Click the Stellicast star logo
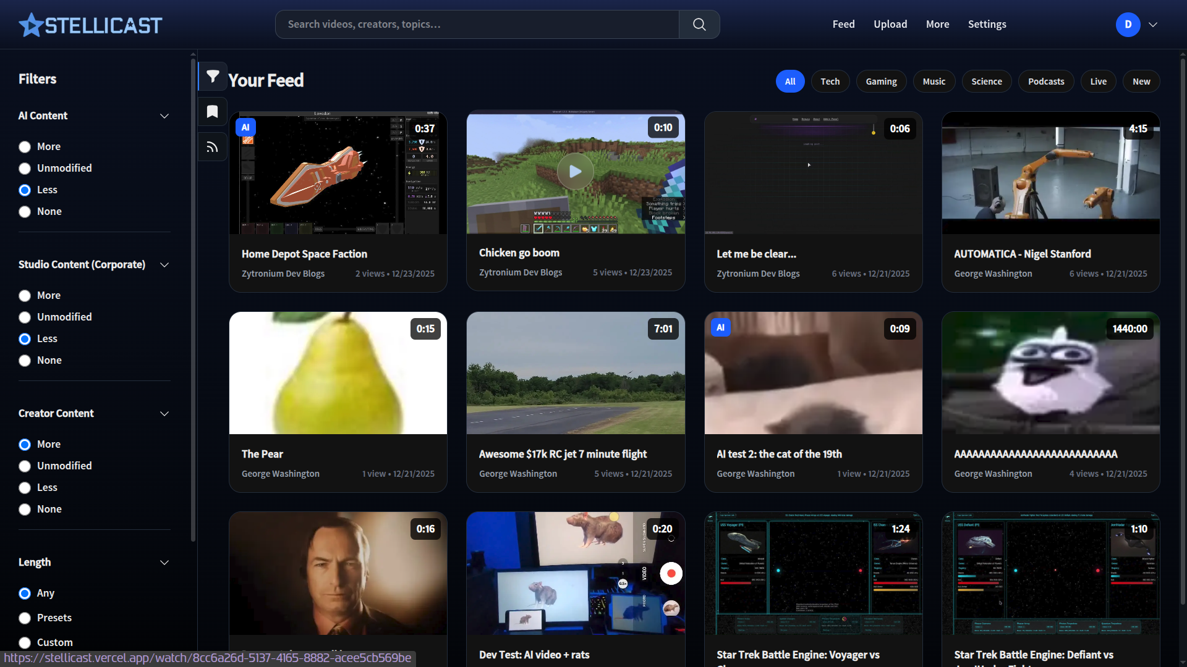This screenshot has width=1187, height=667. pyautogui.click(x=31, y=25)
